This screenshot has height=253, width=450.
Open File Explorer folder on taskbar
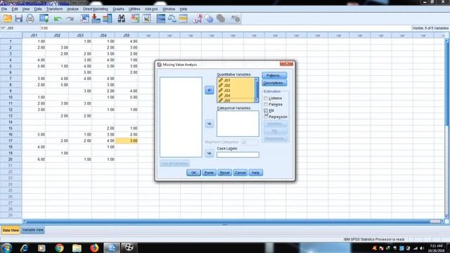tap(77, 248)
